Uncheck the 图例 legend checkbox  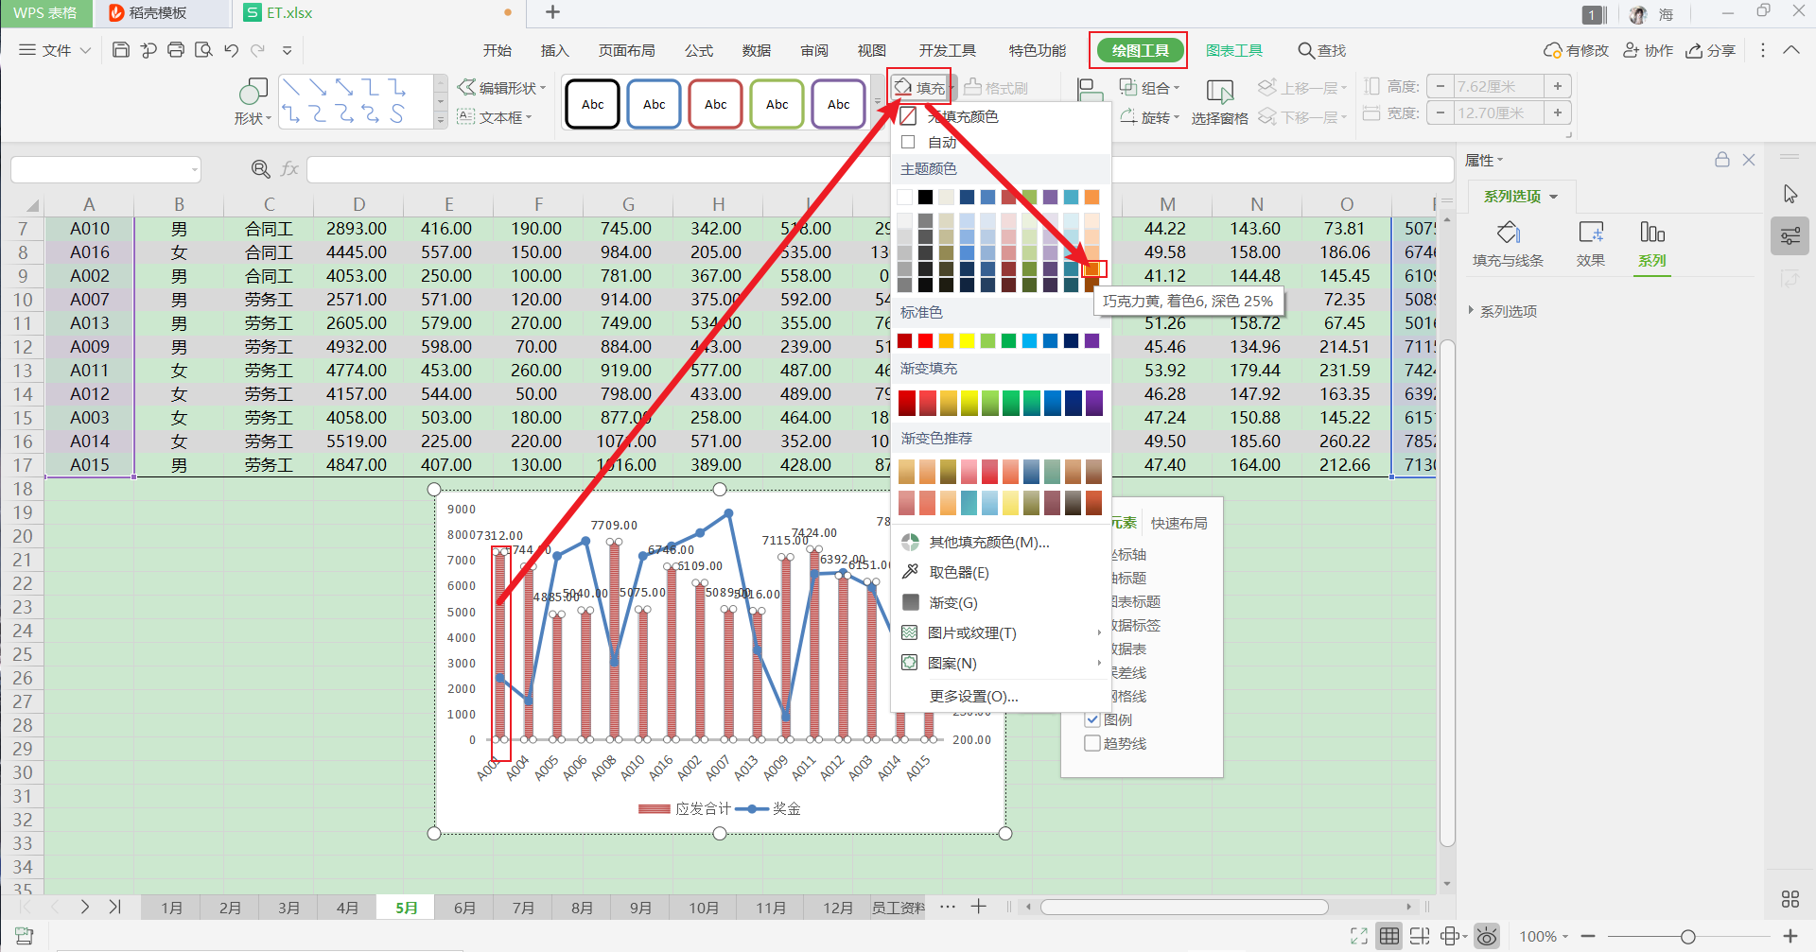[x=1092, y=719]
